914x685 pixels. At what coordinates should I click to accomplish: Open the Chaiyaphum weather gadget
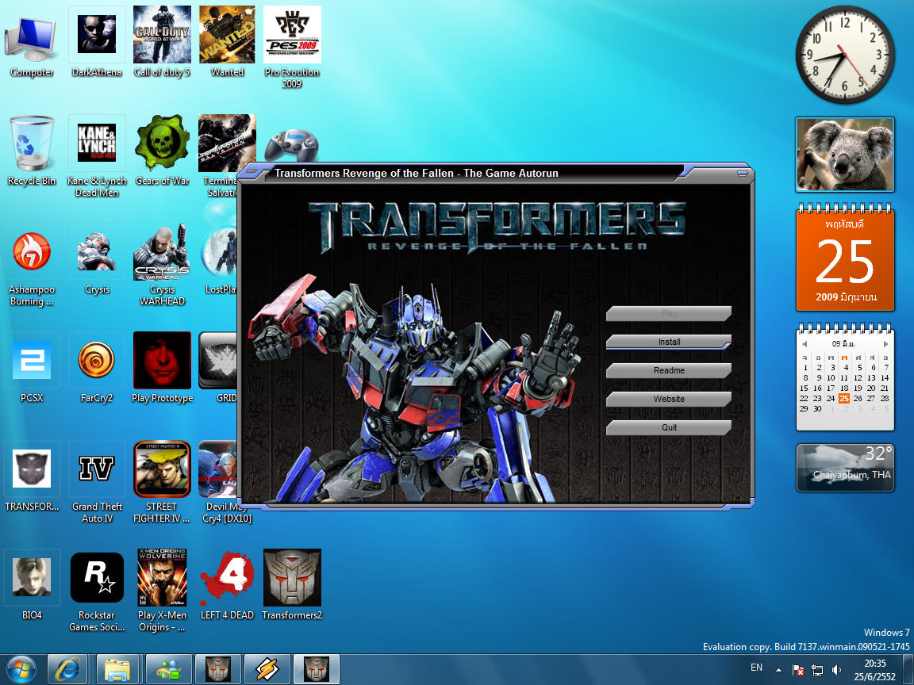pos(845,468)
